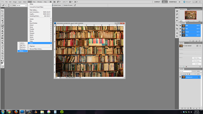Open the layer blend mode dropdown
The image size is (203, 114).
point(185,71)
